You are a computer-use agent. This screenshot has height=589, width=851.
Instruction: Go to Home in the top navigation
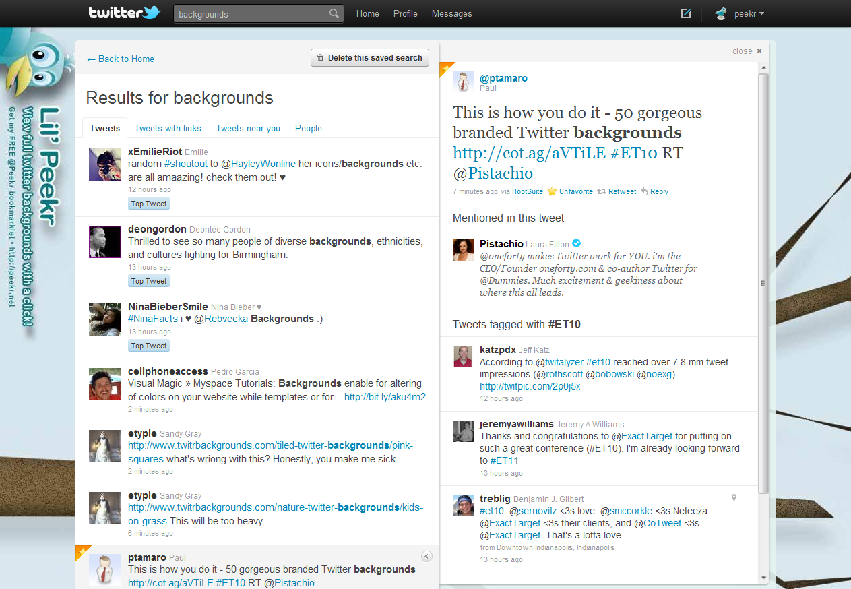tap(368, 13)
